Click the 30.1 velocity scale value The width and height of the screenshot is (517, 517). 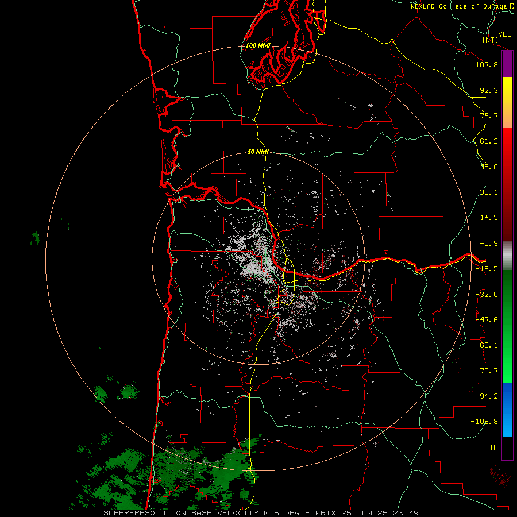[x=489, y=192]
